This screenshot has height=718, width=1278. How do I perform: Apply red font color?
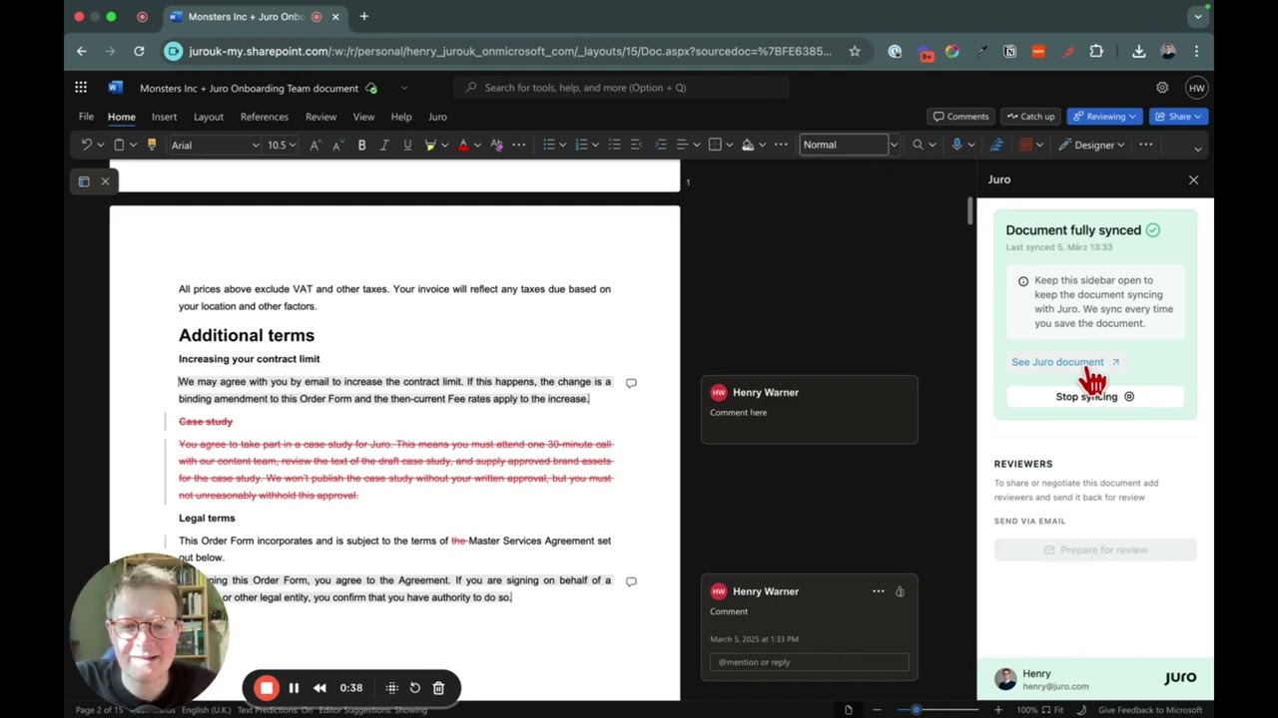click(463, 145)
